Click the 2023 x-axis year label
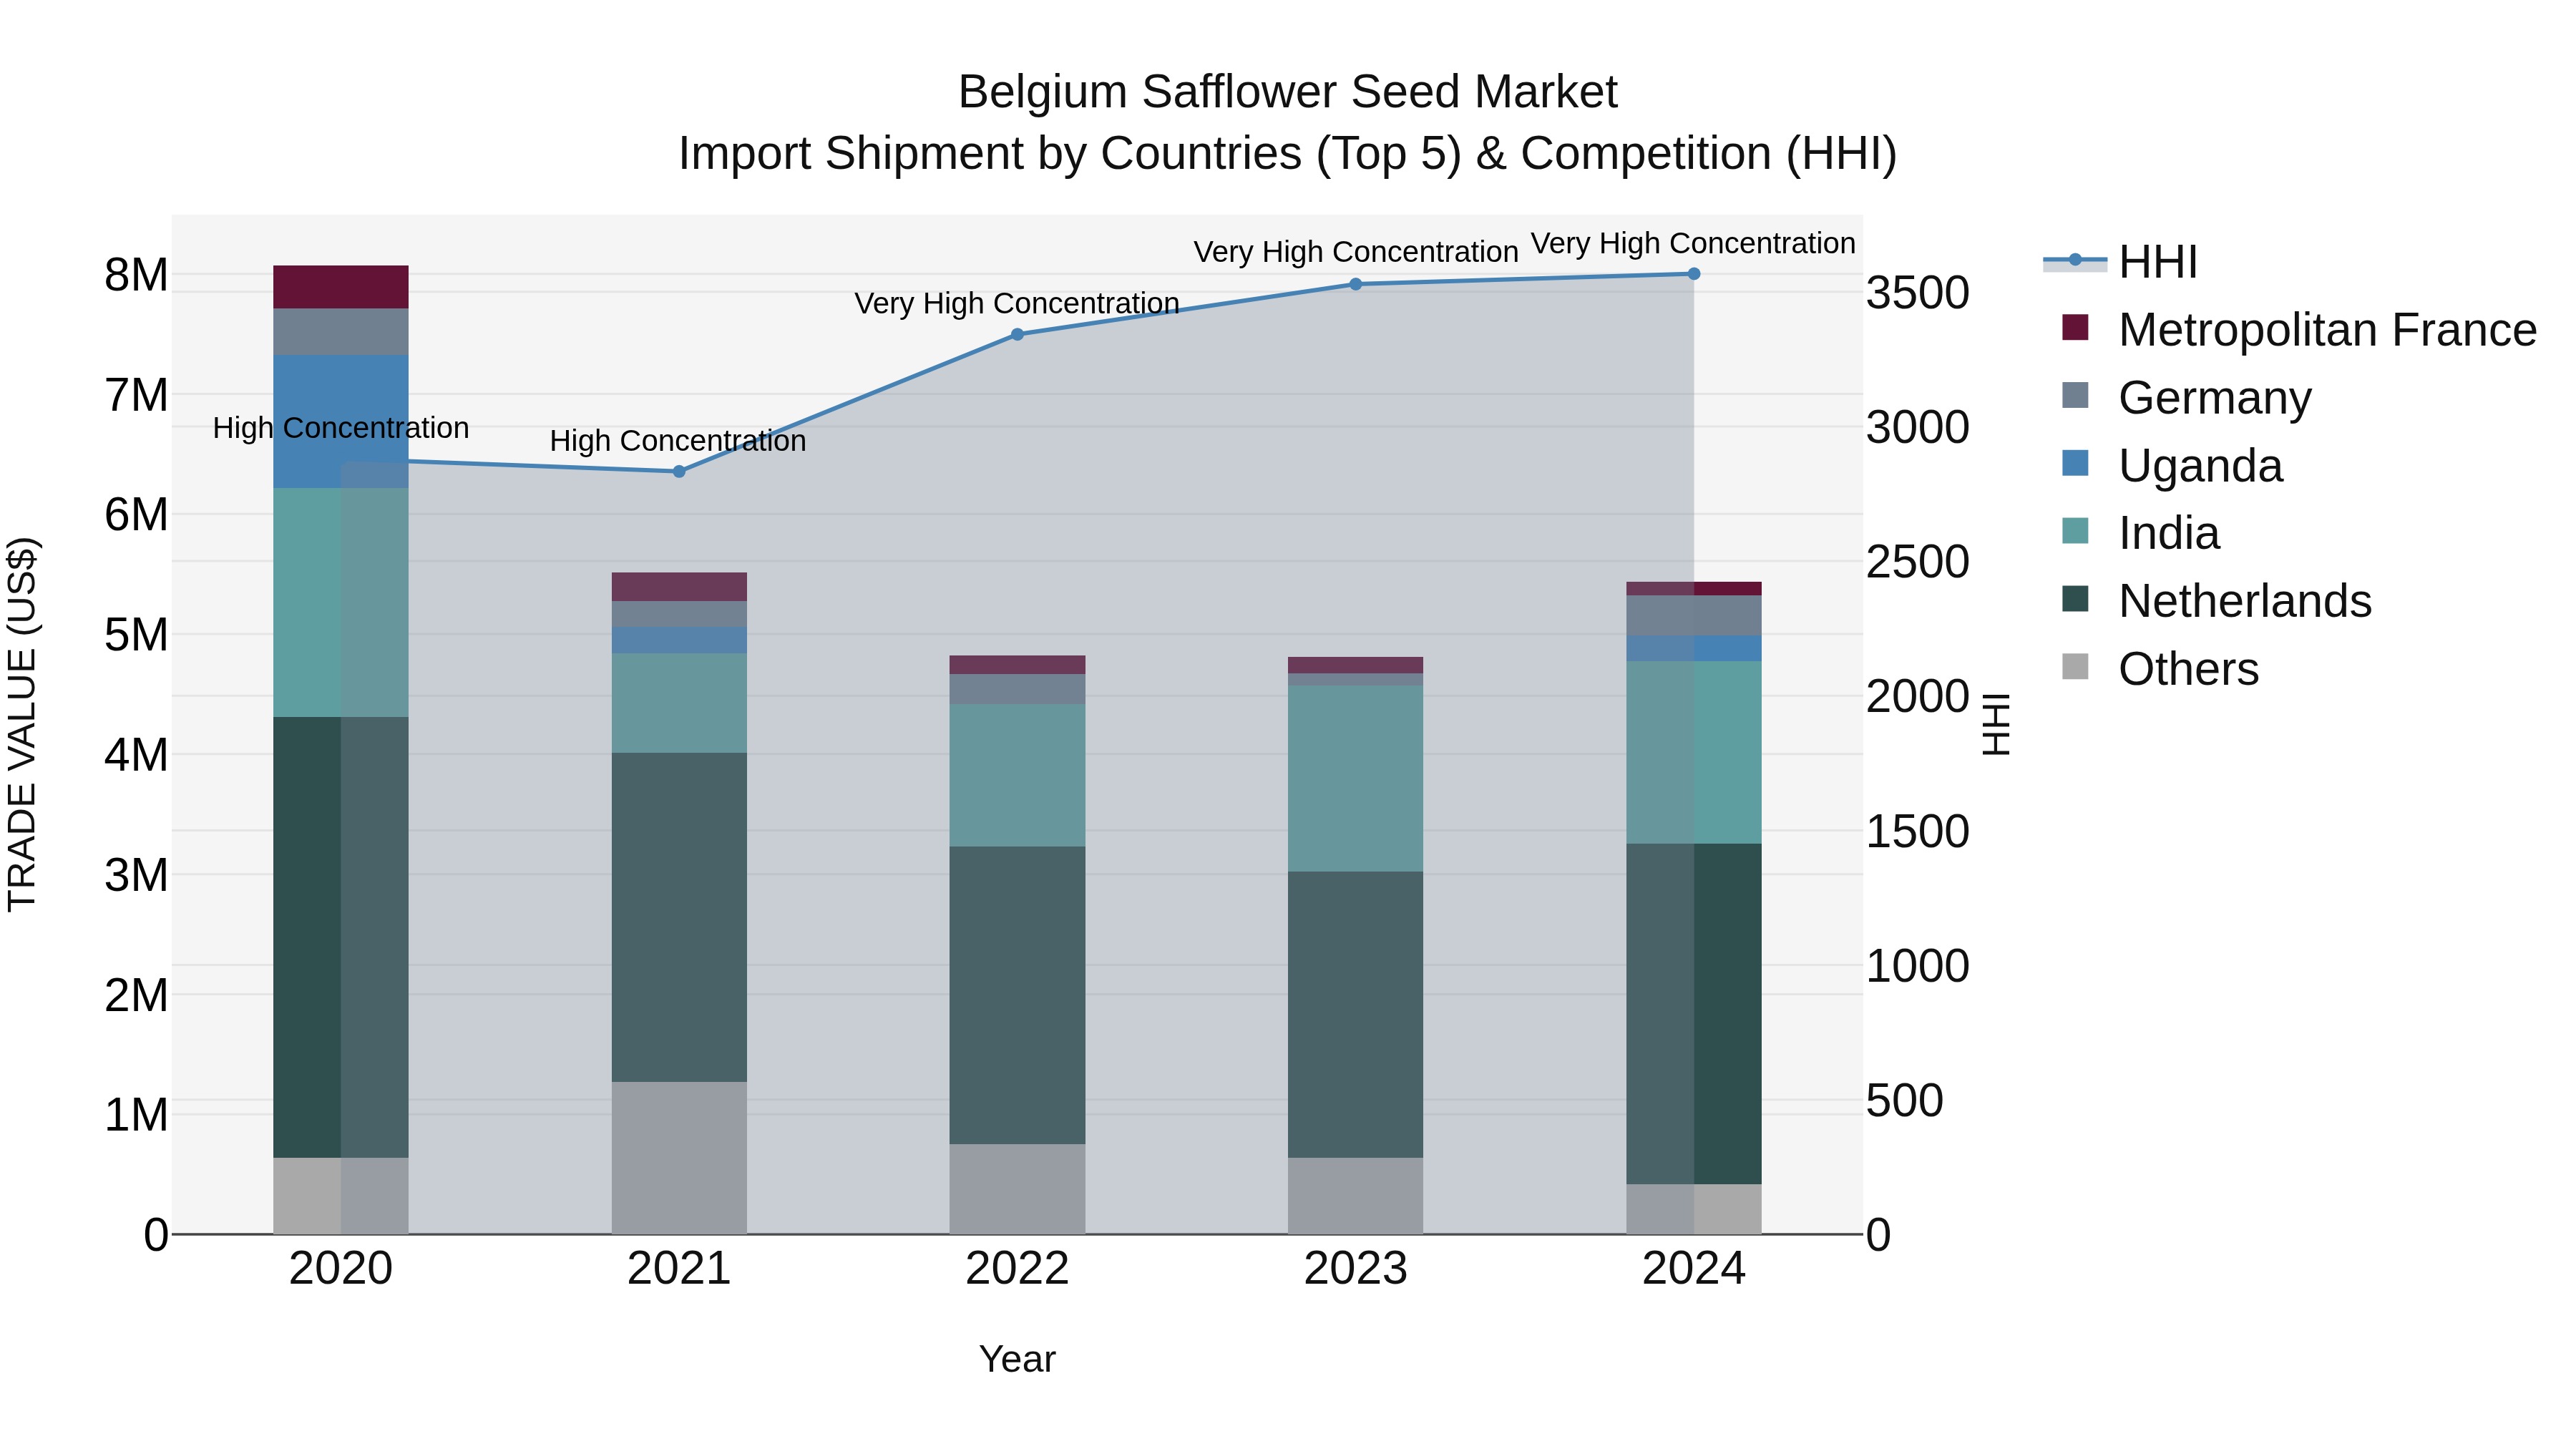Screen dimensions: 2576x1449 [x=1356, y=1269]
